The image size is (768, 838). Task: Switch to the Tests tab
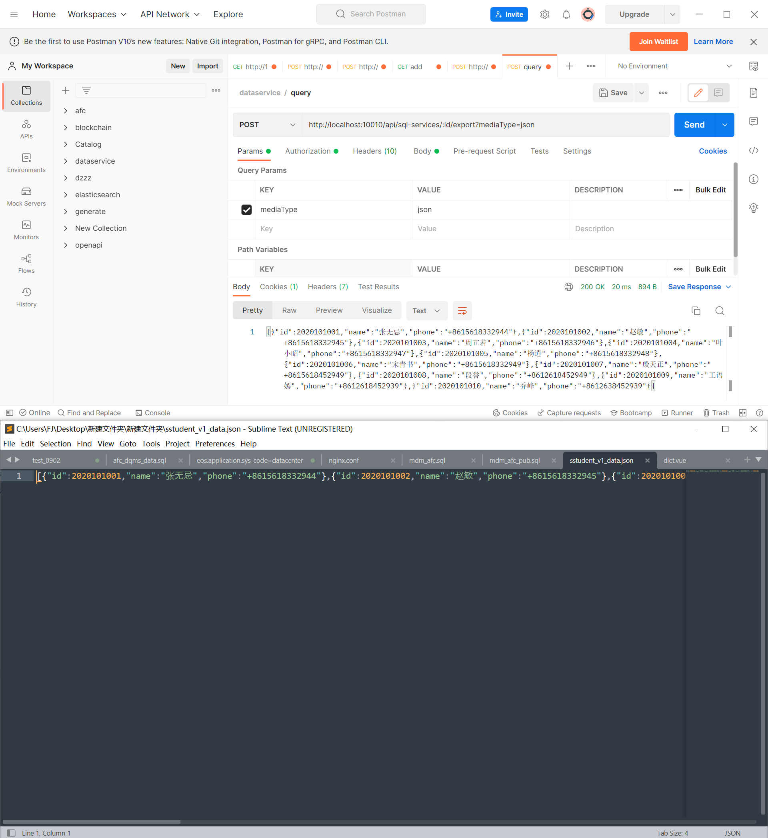(x=540, y=150)
